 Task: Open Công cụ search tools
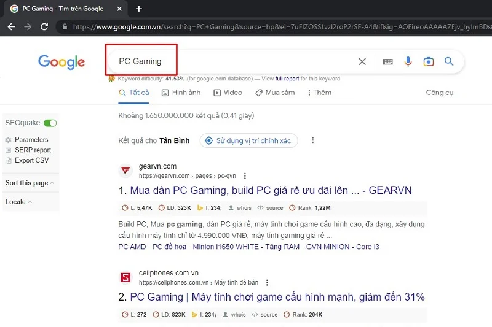point(440,93)
